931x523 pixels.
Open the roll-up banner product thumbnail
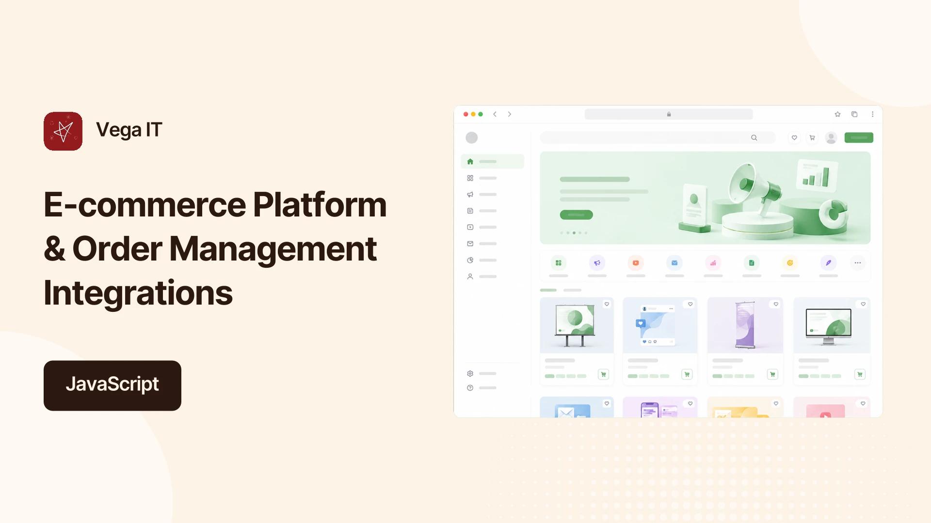(x=745, y=325)
